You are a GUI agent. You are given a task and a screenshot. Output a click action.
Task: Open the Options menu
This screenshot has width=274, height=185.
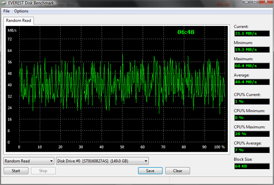click(x=21, y=11)
